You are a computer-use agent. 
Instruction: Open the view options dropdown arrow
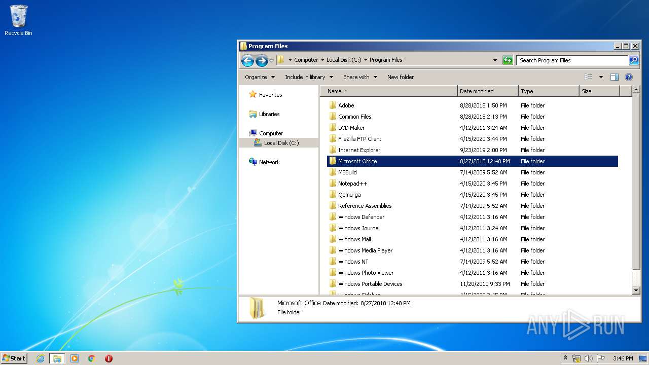tap(601, 77)
